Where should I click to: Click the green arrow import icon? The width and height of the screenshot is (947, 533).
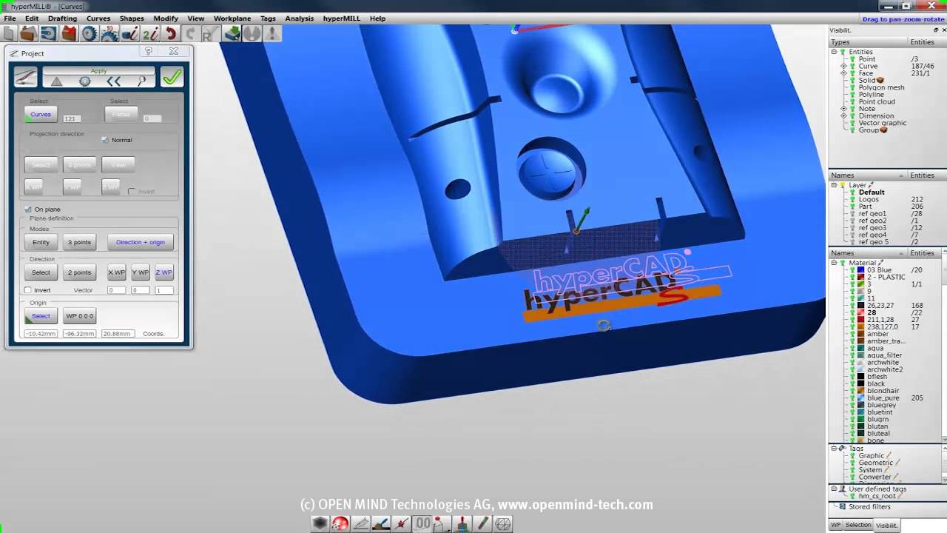coord(232,33)
